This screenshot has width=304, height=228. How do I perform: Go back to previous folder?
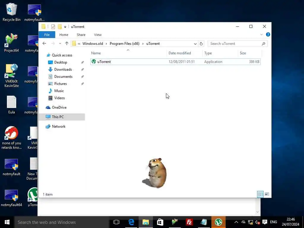pos(44,43)
